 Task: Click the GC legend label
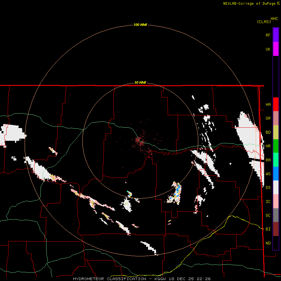pos(268,215)
